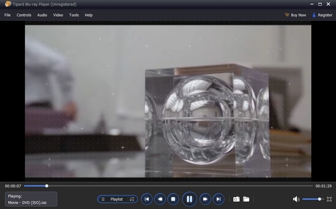Open the Audio menu

pos(42,15)
